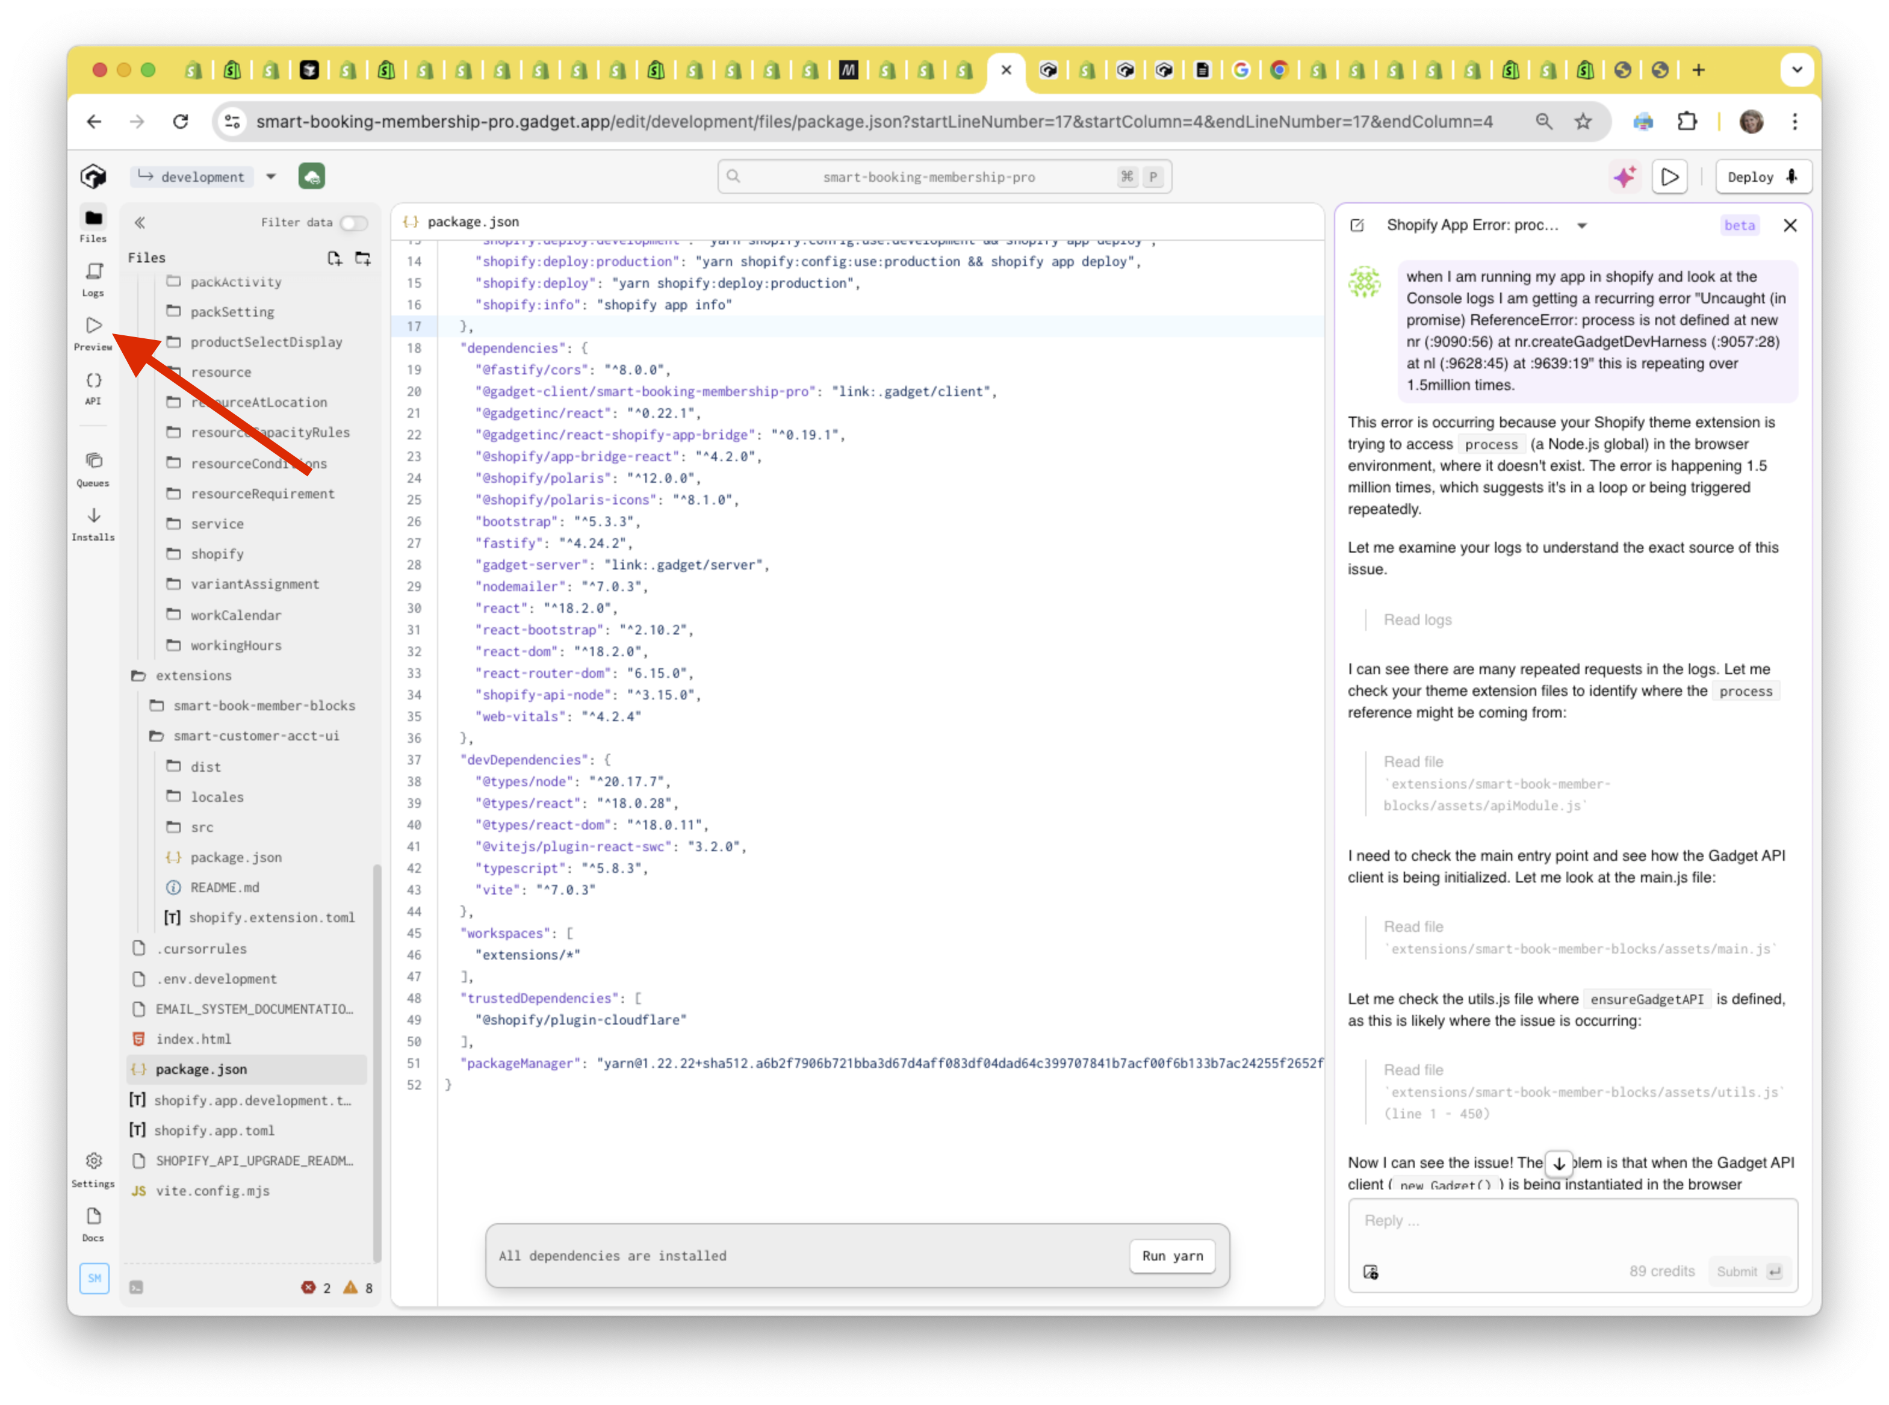Click the new folder icon in Files
Viewport: 1889px width, 1405px height.
pos(363,258)
